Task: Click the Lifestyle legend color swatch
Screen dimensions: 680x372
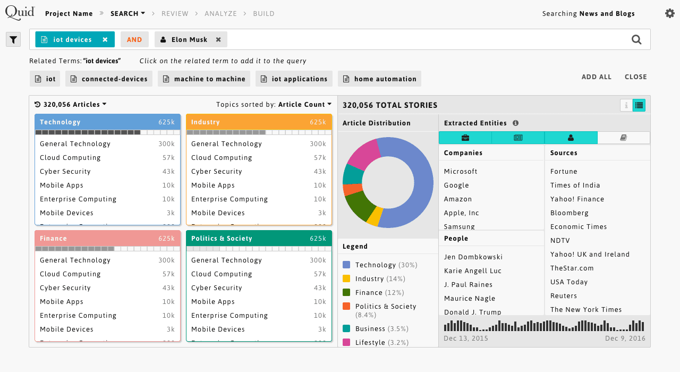Action: [346, 342]
